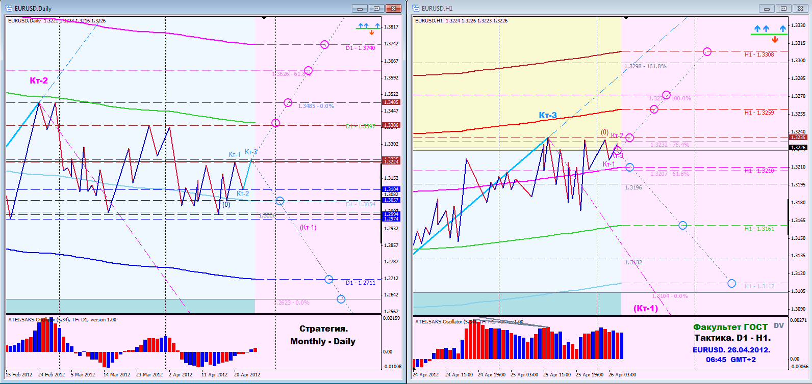Screen dimensions: 812x384
Task: Select the blue circle on the D1 - 1.2711 line
Action: 329,279
